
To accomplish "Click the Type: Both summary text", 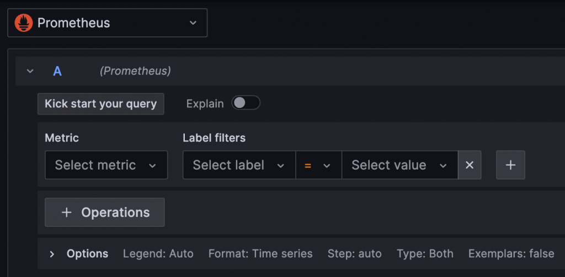I will click(425, 254).
